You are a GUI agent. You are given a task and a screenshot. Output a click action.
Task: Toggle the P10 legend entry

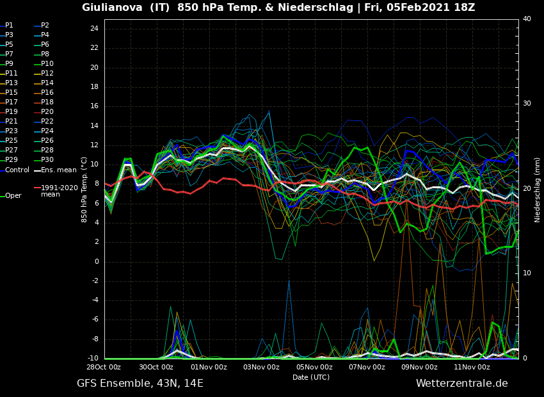47,64
